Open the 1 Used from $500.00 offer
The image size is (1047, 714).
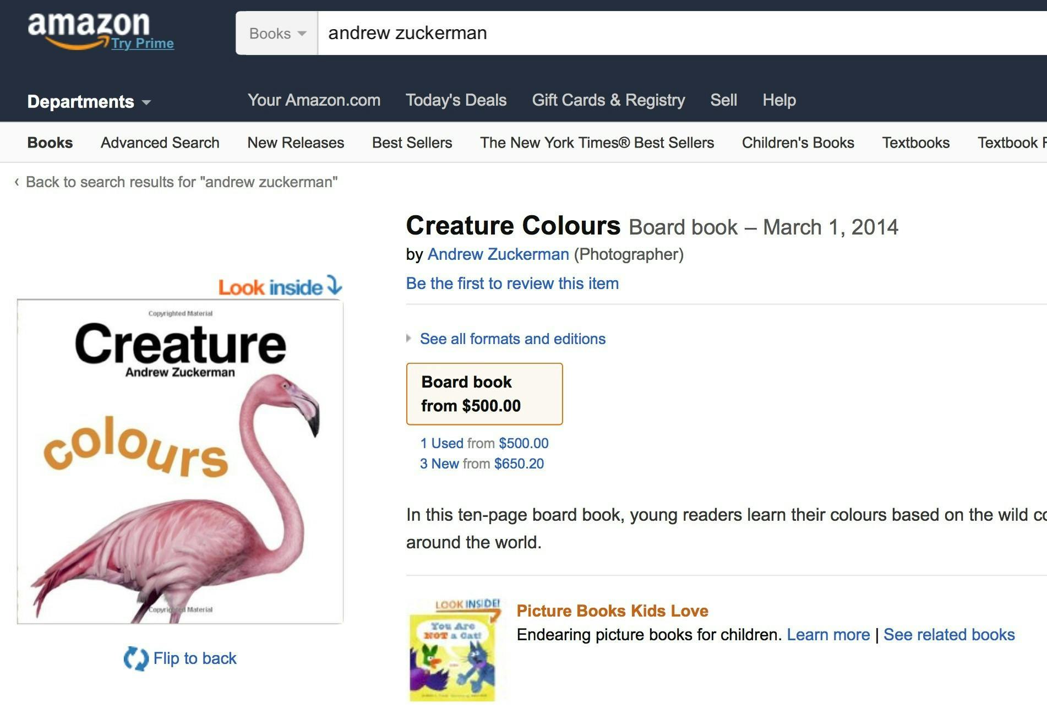pos(484,443)
